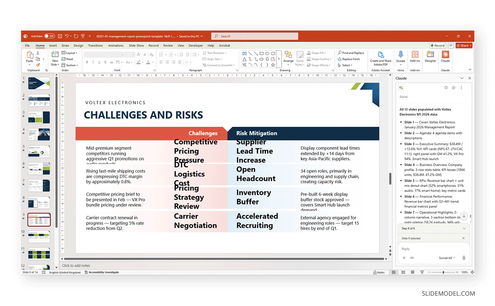This screenshot has width=495, height=306.
Task: Click the zoom slider in status bar
Action: pyautogui.click(x=443, y=272)
